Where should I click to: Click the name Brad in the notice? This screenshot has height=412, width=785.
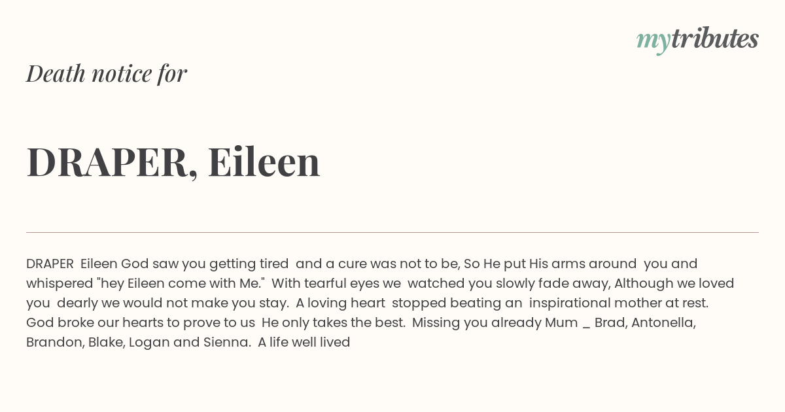(609, 322)
